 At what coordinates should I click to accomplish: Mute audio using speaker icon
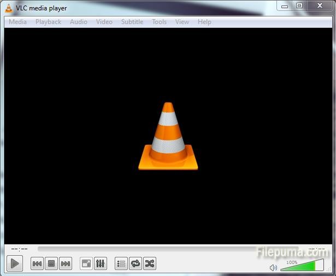coord(274,268)
